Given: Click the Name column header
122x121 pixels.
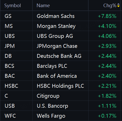Looking at the screenshot, I should [43, 6].
